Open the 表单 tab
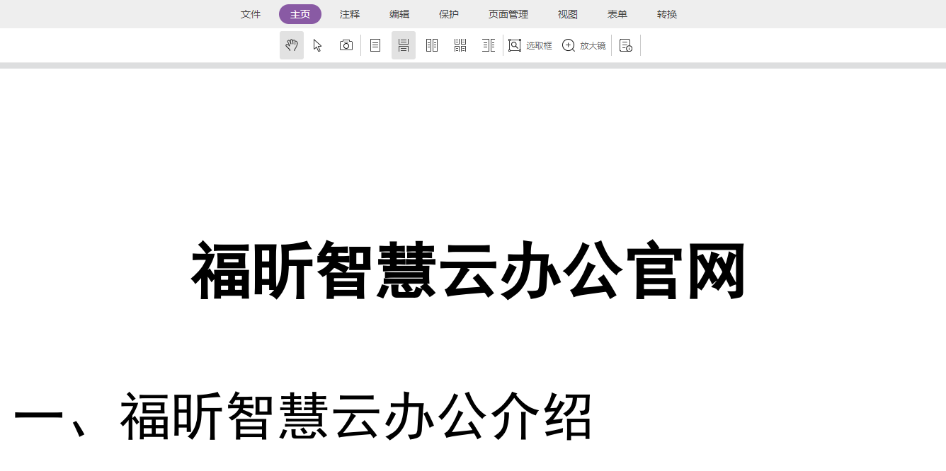The height and width of the screenshot is (471, 946). [x=617, y=14]
